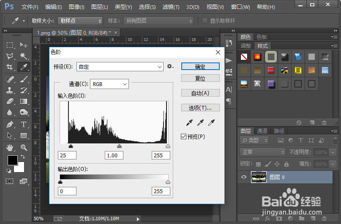Open the 预设 preset dropdown

(120, 67)
